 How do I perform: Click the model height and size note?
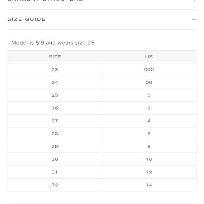51,43
